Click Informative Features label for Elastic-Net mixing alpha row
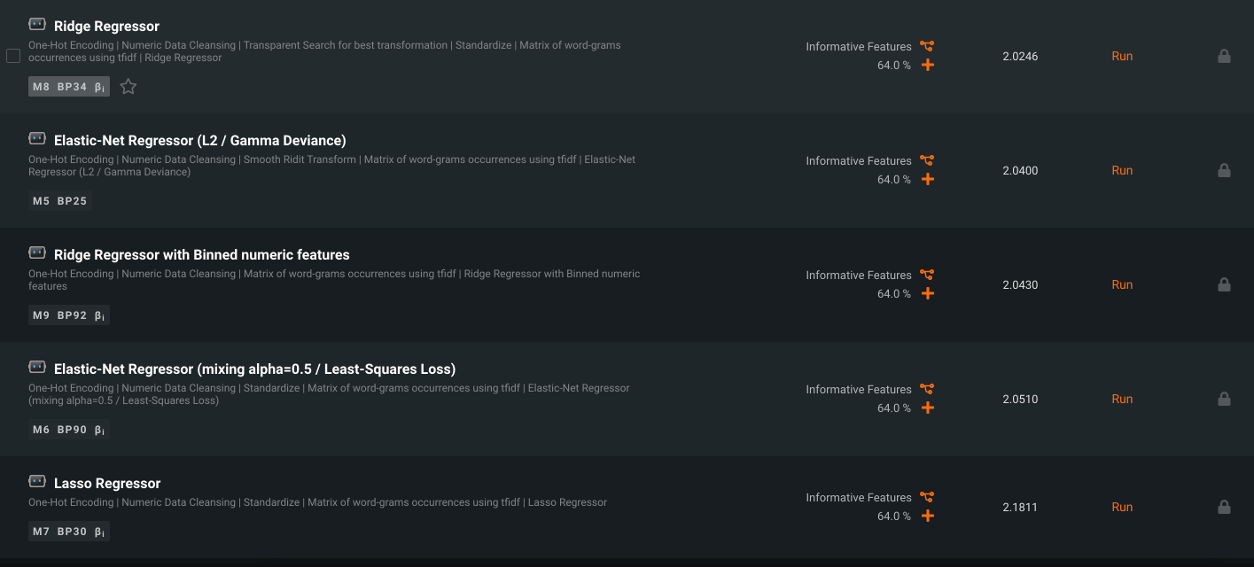Screen dimensions: 1254x567 (x=858, y=390)
